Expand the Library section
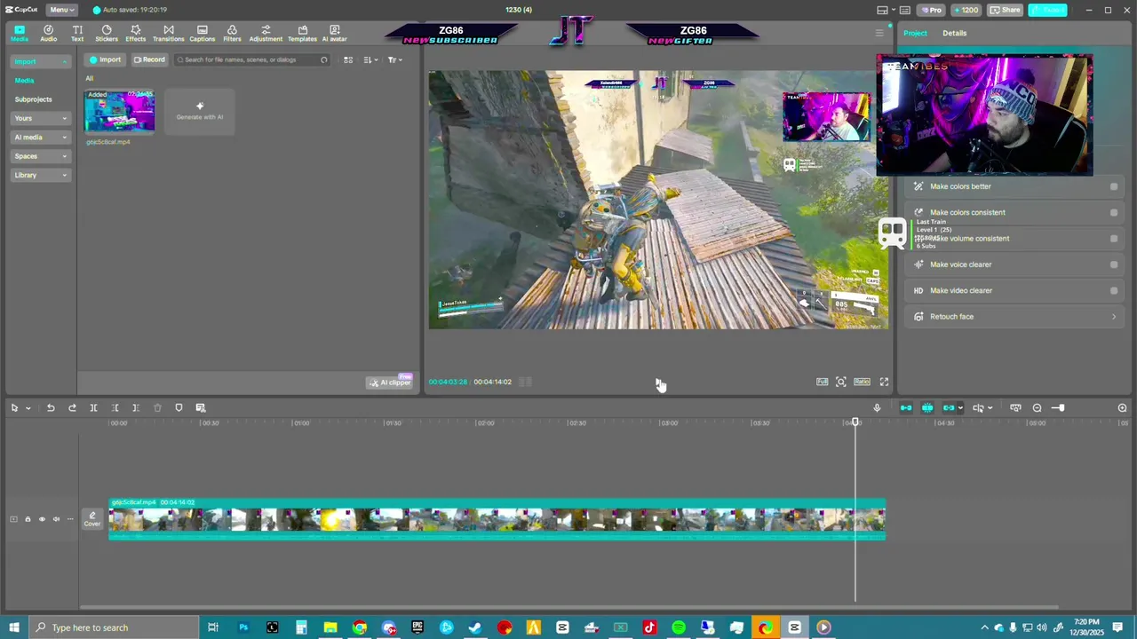The image size is (1137, 639). (40, 175)
